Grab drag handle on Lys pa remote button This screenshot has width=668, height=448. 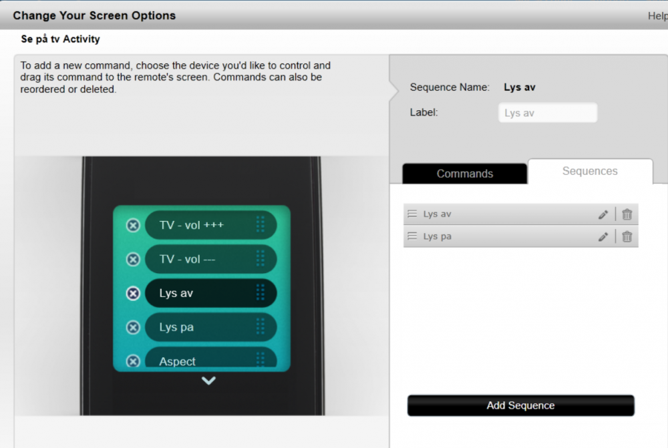[261, 327]
